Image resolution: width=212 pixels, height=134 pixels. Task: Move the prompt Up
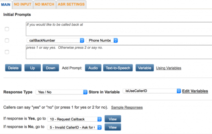(x=33, y=68)
